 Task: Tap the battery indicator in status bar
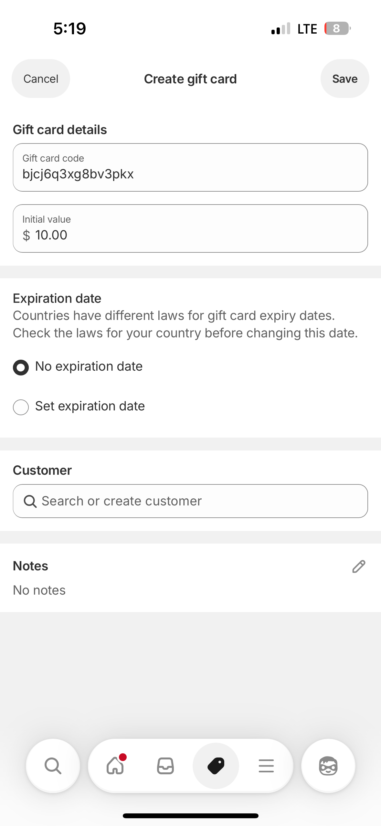pos(337,29)
